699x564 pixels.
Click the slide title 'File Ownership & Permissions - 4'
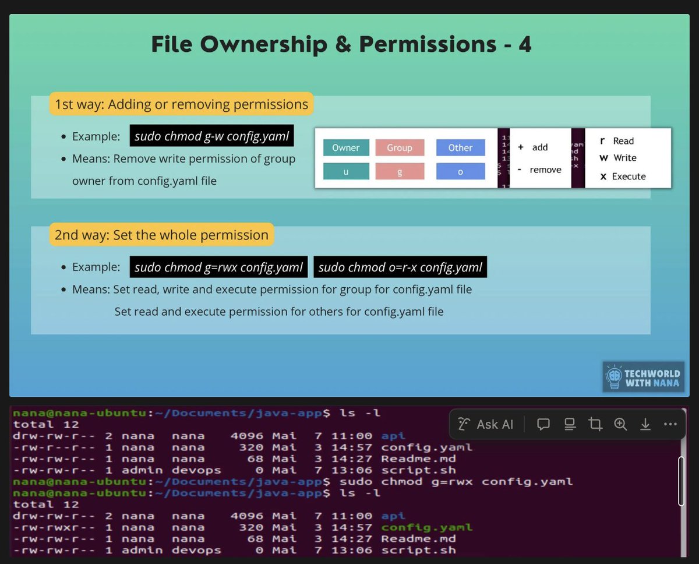(341, 44)
